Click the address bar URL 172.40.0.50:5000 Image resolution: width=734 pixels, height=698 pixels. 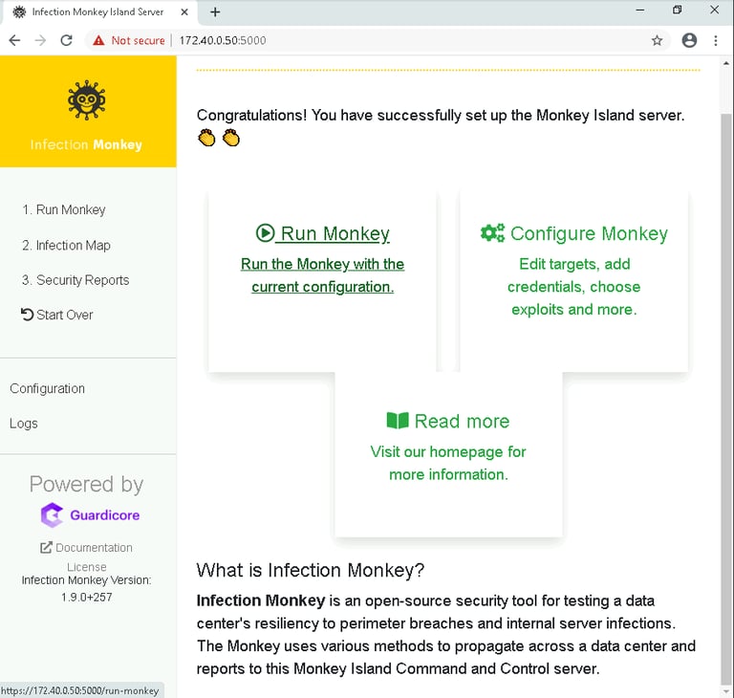coord(223,41)
